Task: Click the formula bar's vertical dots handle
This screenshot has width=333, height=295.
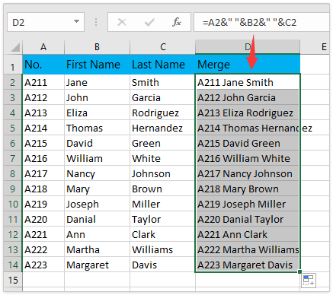Action: point(96,22)
